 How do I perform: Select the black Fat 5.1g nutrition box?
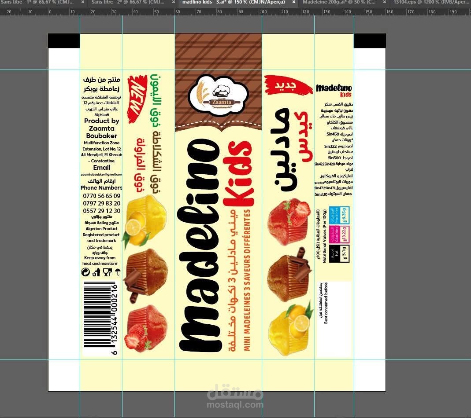pyautogui.click(x=339, y=253)
